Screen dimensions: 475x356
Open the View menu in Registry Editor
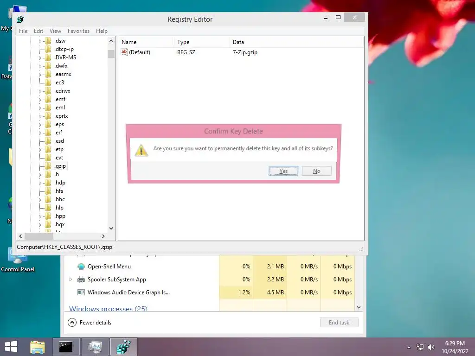(55, 31)
